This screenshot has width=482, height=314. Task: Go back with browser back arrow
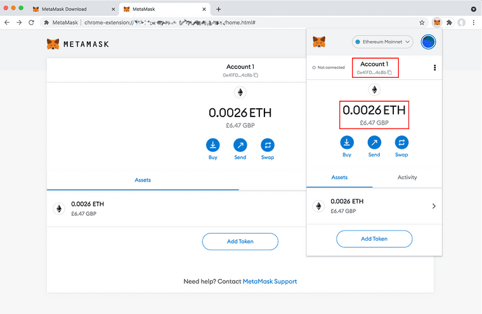tap(7, 22)
